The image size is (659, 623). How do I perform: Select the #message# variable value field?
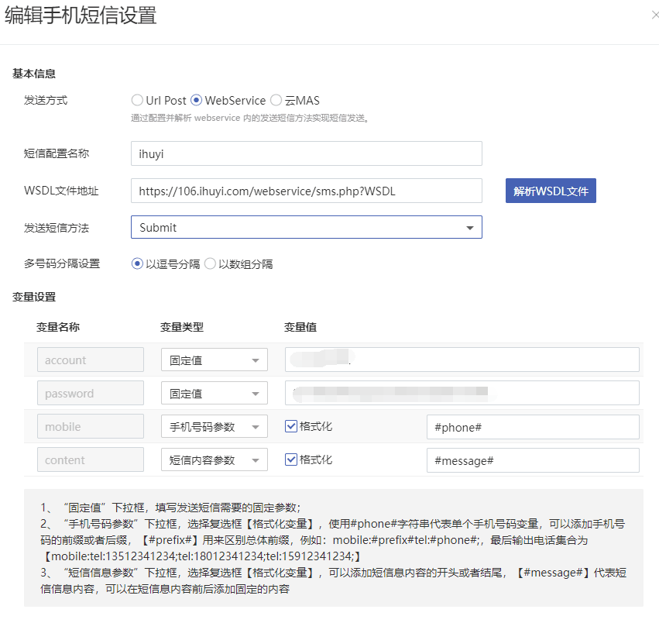click(x=534, y=460)
